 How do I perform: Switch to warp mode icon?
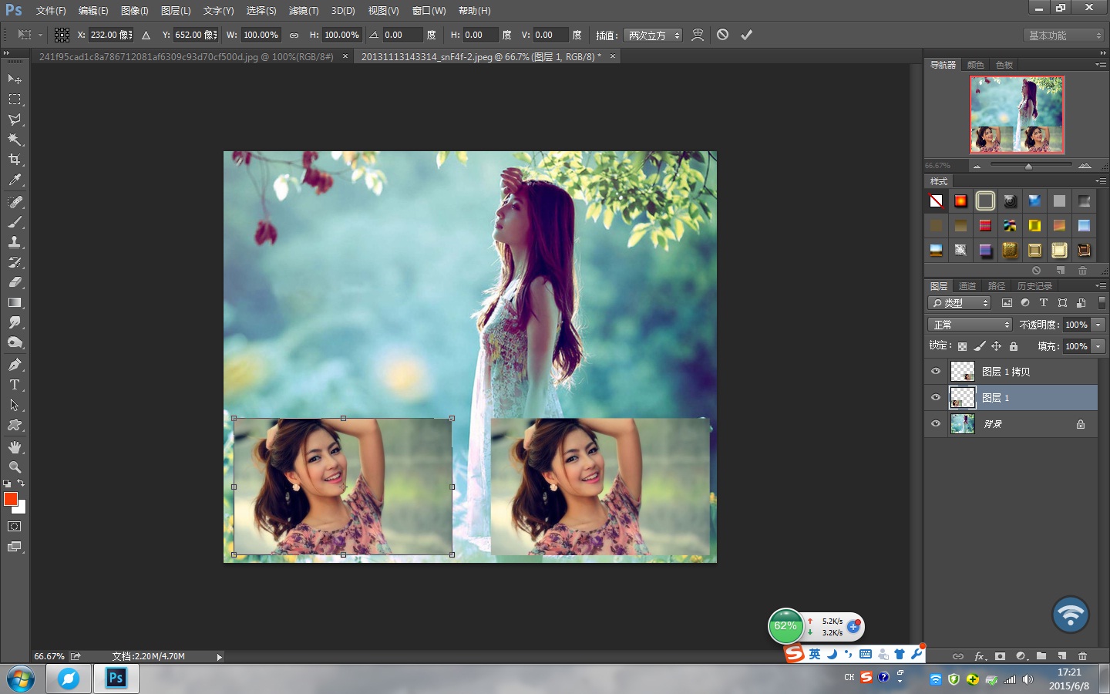698,35
